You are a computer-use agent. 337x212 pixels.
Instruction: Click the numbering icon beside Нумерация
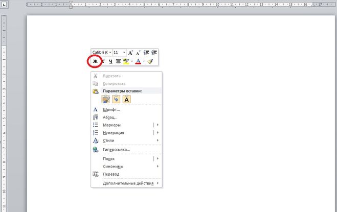pos(96,133)
